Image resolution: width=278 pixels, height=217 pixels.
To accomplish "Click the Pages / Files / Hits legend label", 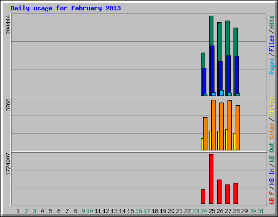I will point(271,45).
